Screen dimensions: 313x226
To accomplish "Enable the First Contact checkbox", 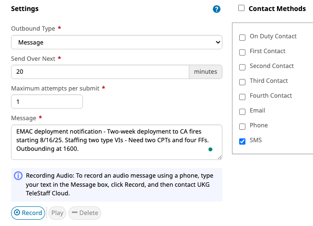I will pos(242,52).
